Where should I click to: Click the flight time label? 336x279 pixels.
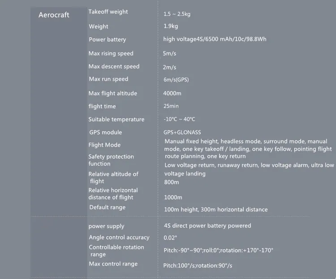click(x=102, y=106)
